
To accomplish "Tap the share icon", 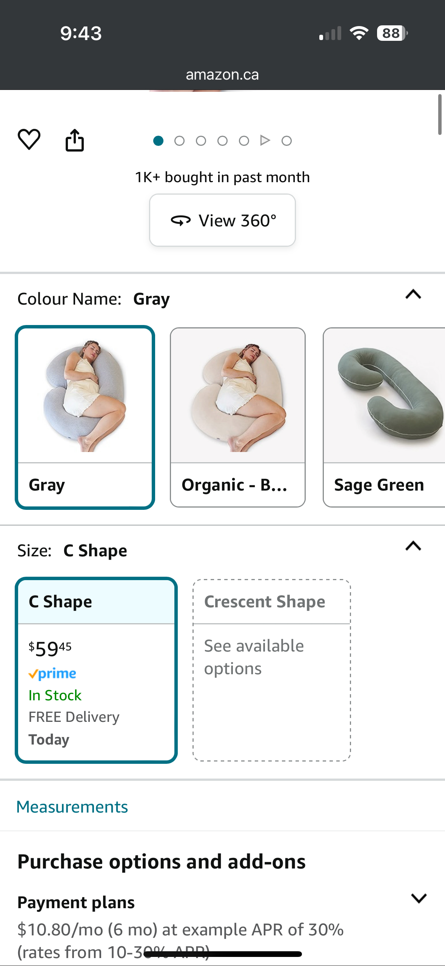I will pyautogui.click(x=75, y=140).
